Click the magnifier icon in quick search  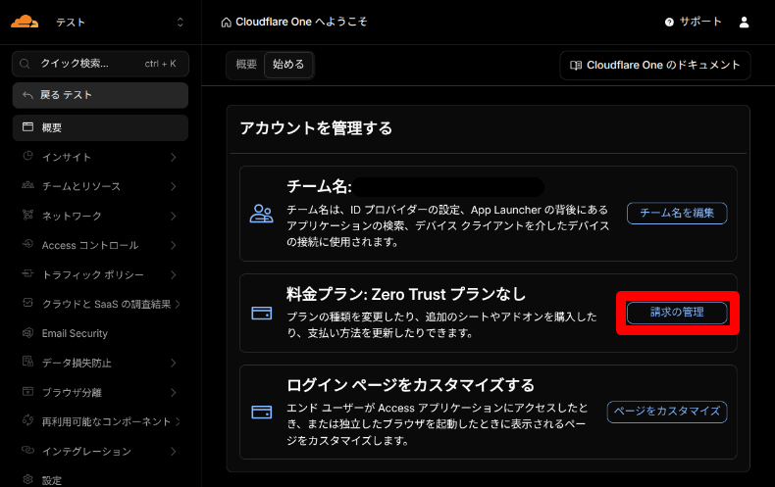coord(25,64)
